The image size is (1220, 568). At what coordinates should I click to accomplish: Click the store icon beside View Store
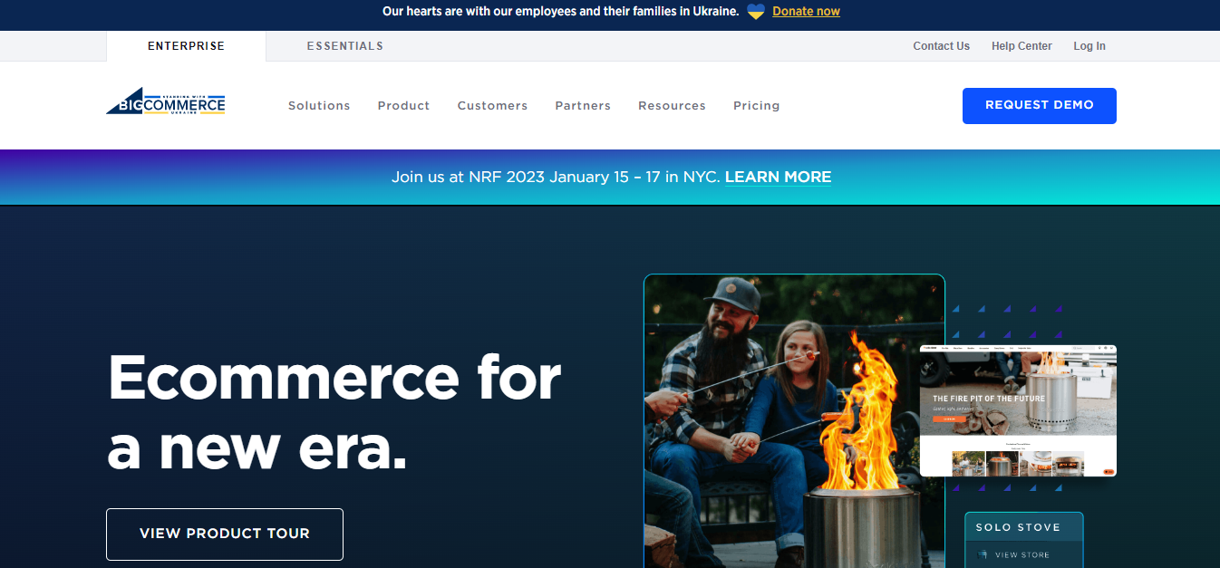coord(983,555)
